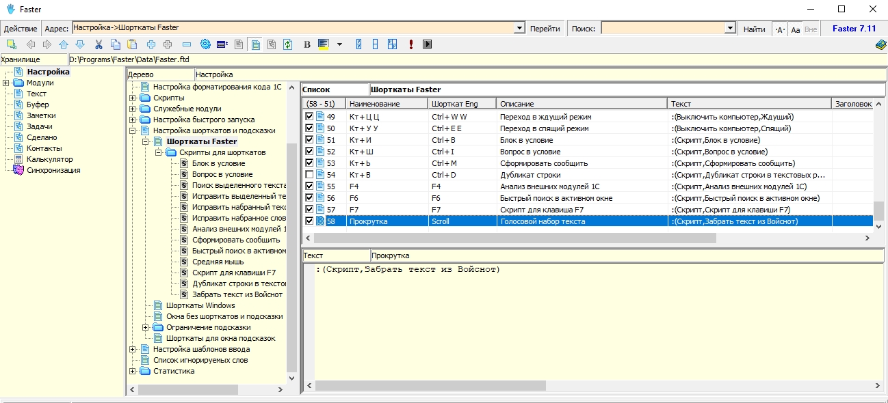Open the Действие menu
This screenshot has width=888, height=403.
click(x=21, y=29)
